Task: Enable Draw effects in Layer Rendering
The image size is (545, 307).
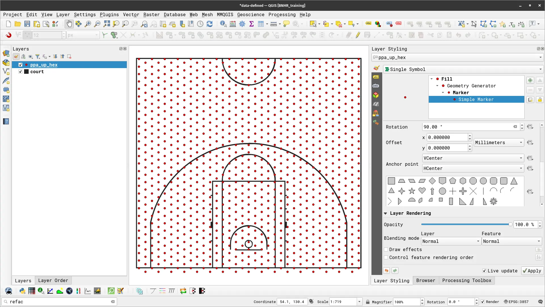Action: coord(386,249)
